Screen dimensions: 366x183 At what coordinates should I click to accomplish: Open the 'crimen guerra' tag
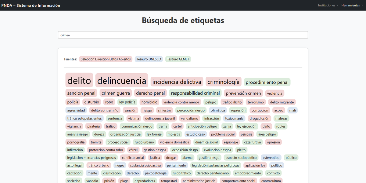point(116,93)
